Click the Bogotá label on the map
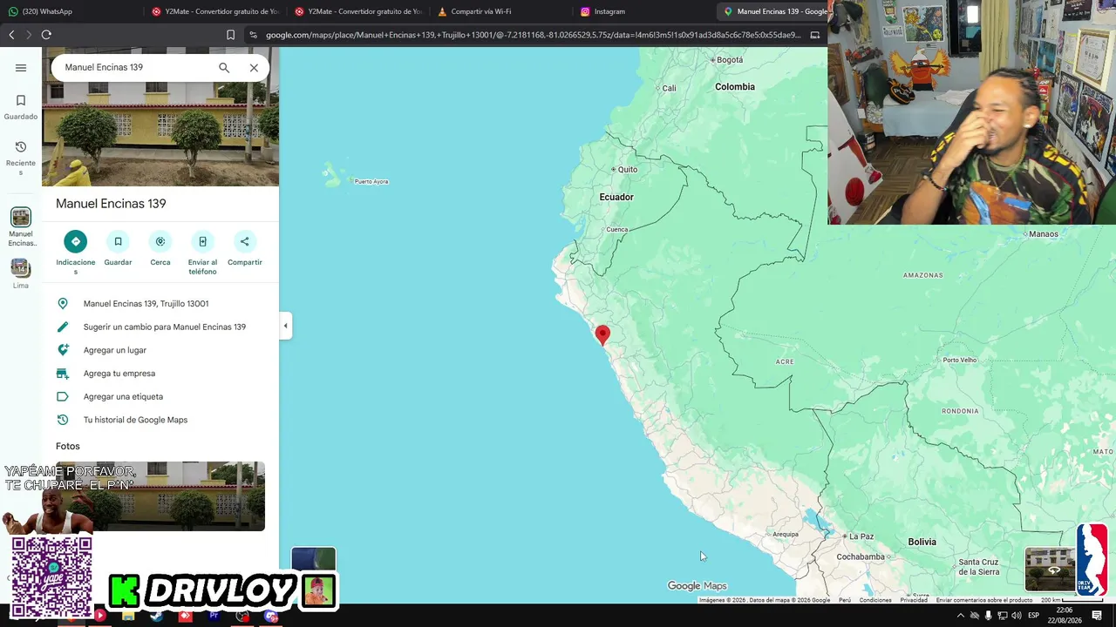 pos(729,60)
